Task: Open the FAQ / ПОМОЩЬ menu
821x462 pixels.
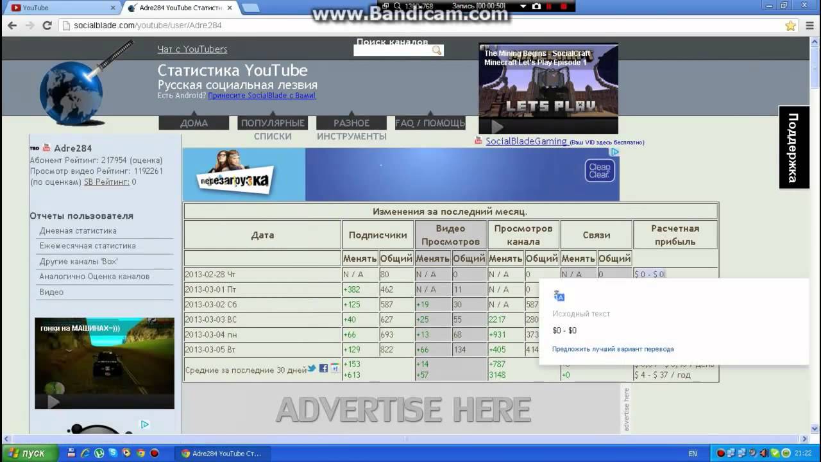Action: point(430,123)
